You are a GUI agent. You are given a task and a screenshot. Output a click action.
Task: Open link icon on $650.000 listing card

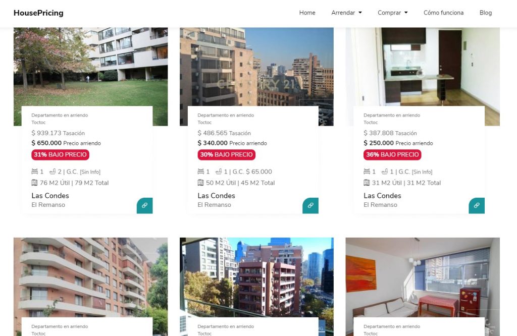coord(145,205)
